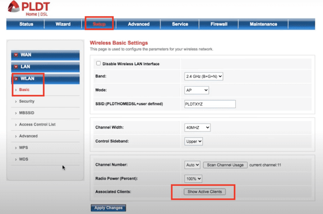Select Basic under WLAN
This screenshot has width=323, height=214.
click(x=24, y=90)
